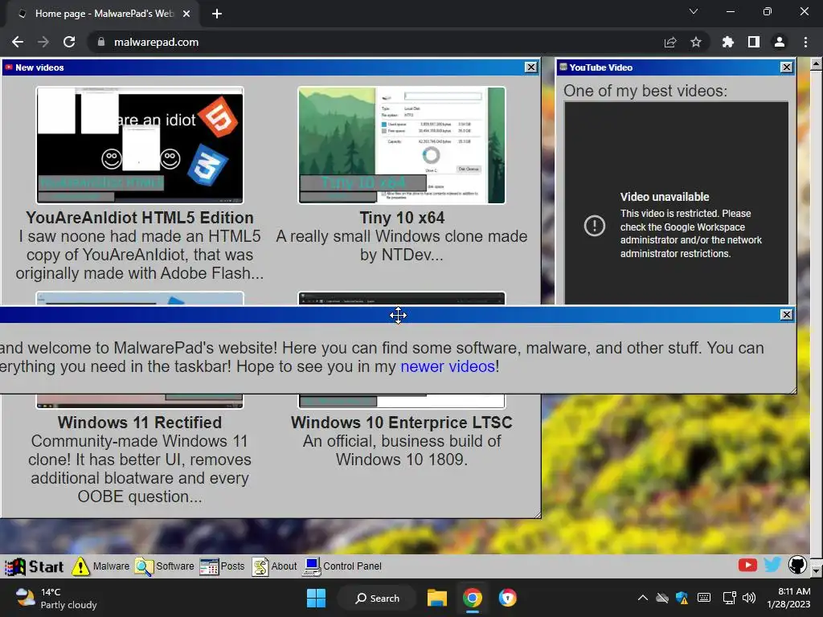
Task: Toggle the browser side panel icon
Action: click(x=754, y=42)
